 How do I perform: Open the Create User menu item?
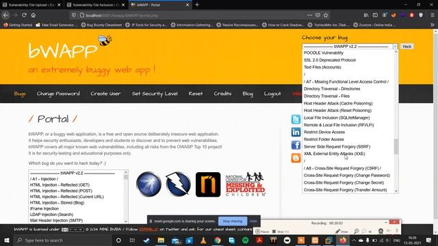(105, 94)
